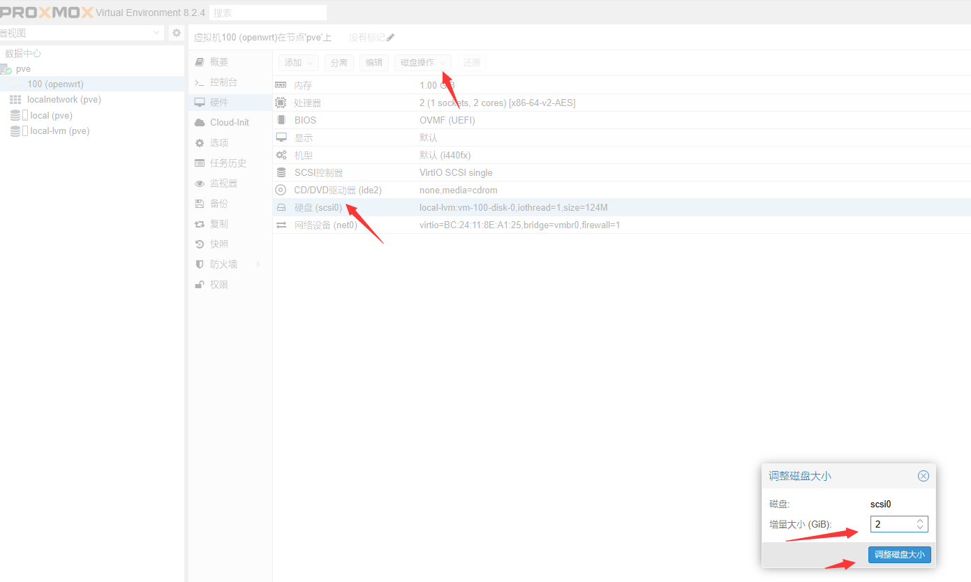Viewport: 971px width, 582px height.
Task: Open the 快照 snapshots tab
Action: point(219,244)
